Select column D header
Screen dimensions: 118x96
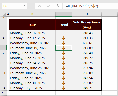tap(87, 14)
